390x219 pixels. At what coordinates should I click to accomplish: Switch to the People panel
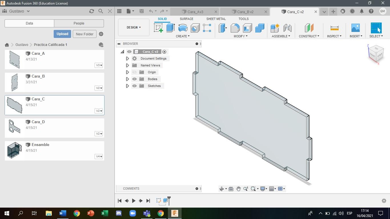[x=79, y=23]
